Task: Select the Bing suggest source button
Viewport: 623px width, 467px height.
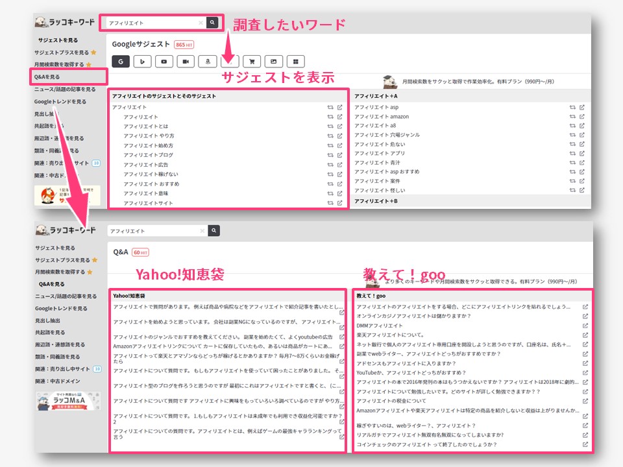Action: pos(142,62)
